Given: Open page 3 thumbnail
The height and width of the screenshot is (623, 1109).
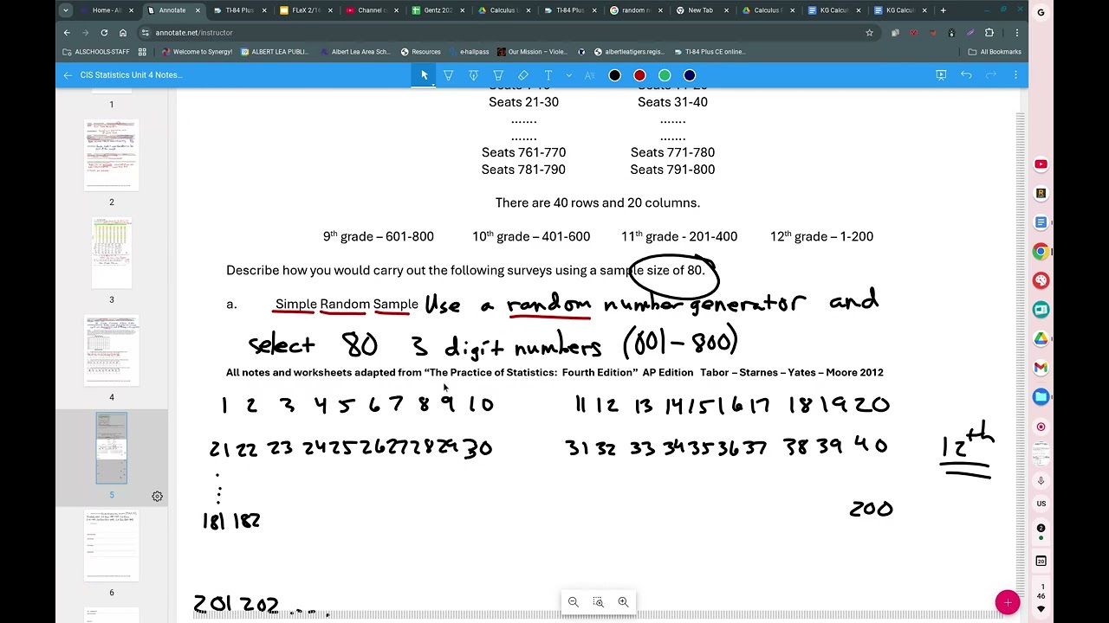Looking at the screenshot, I should pos(111,254).
